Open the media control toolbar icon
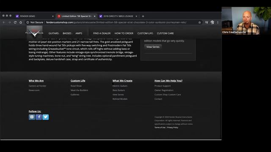The width and height of the screenshot is (271, 152). (207, 22)
